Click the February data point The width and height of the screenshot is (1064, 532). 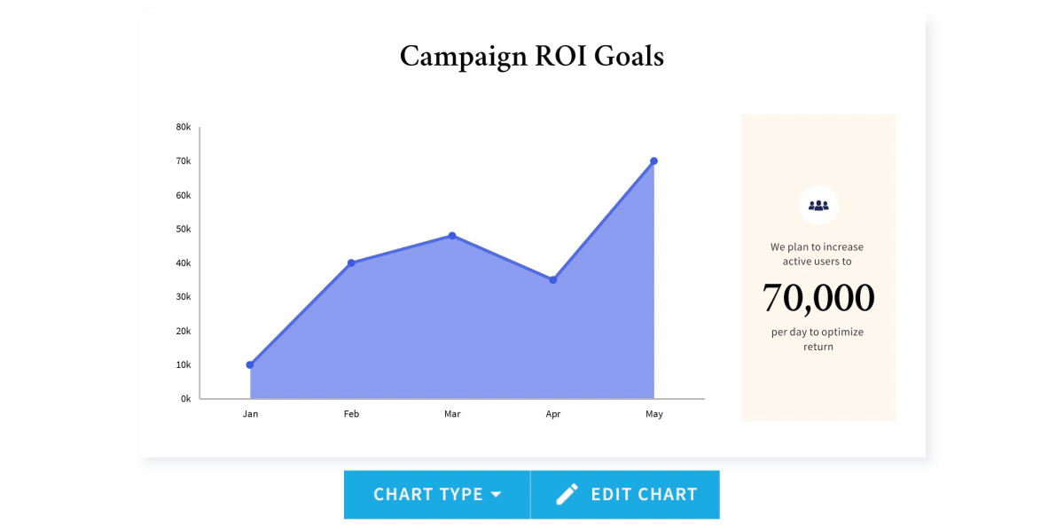351,262
